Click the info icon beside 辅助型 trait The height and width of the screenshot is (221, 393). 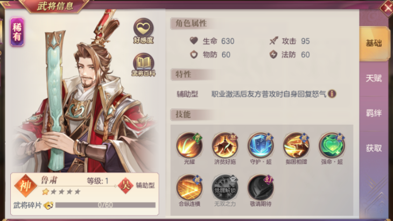pos(332,94)
